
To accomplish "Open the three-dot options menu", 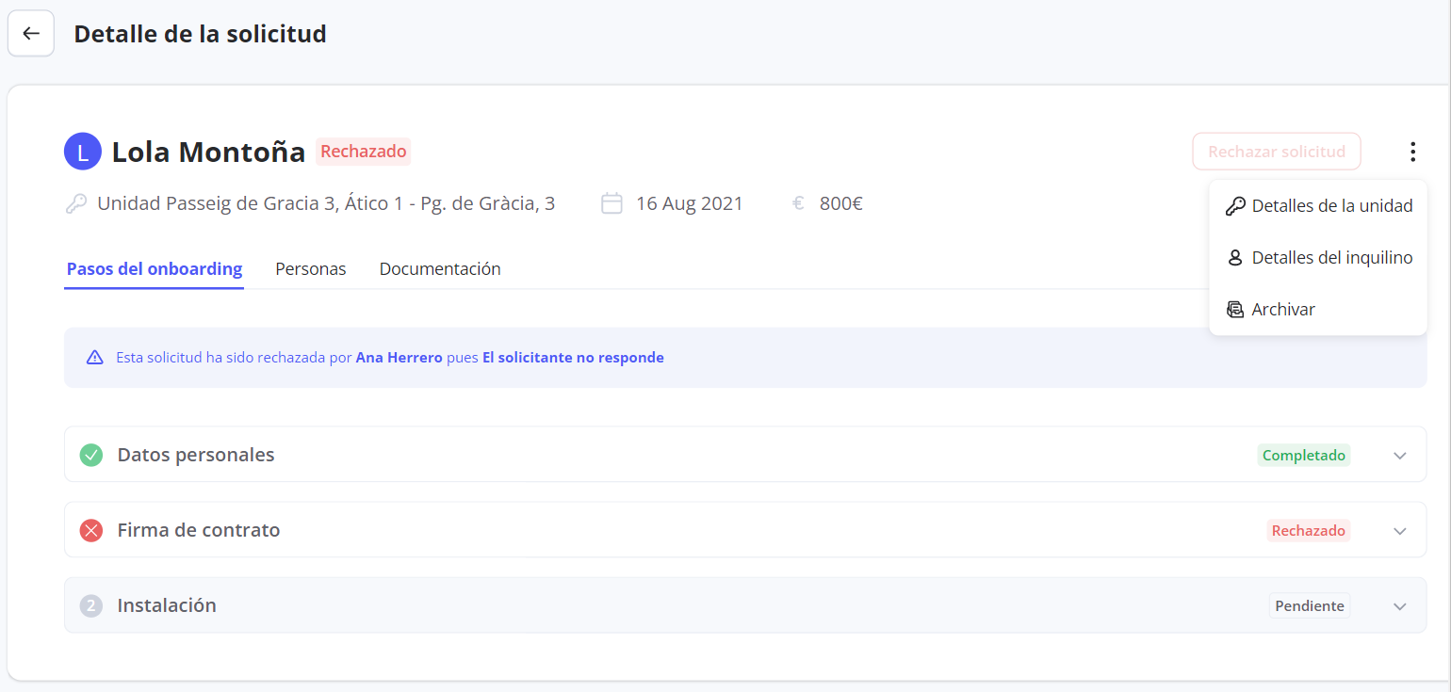I will tap(1411, 152).
